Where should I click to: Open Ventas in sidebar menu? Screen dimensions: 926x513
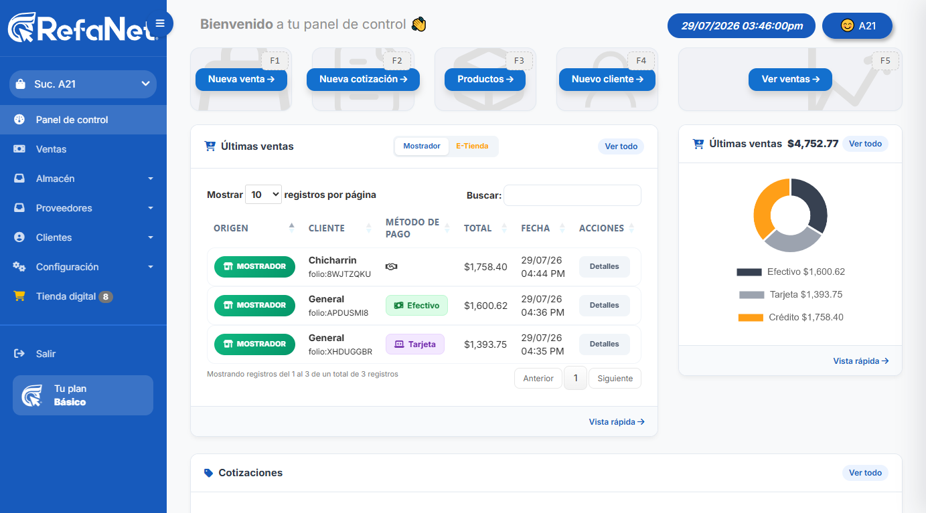(83, 149)
